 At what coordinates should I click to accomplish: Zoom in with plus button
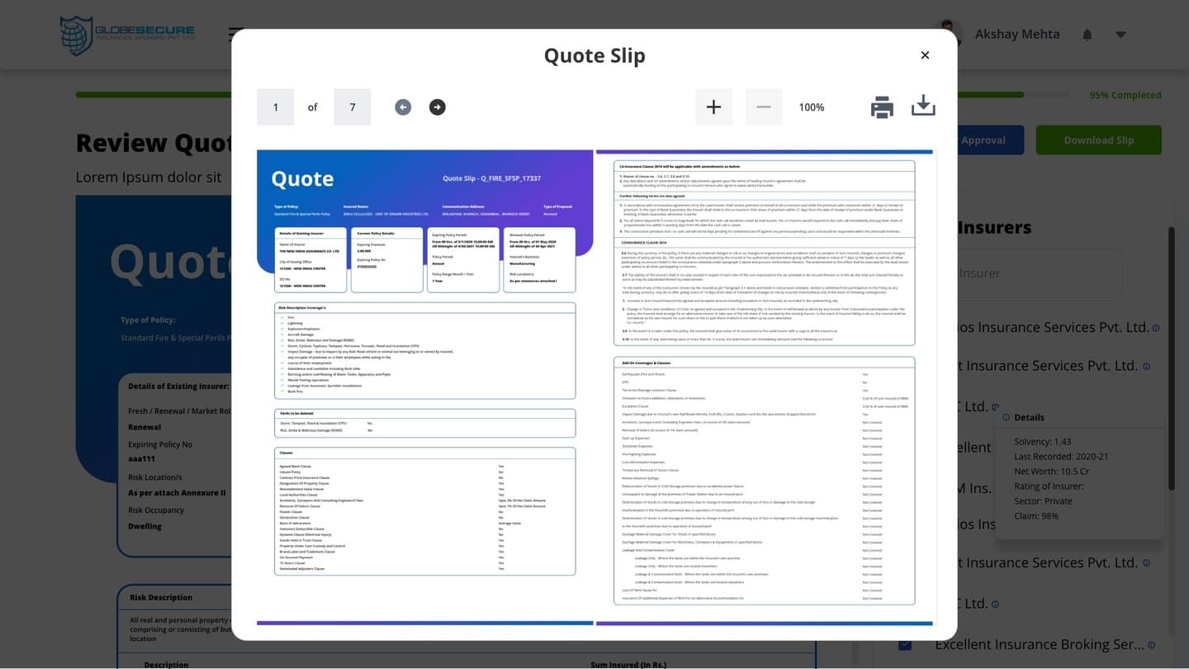coord(713,107)
